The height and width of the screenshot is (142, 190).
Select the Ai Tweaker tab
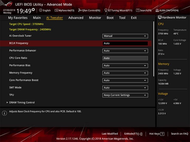pos(55,18)
